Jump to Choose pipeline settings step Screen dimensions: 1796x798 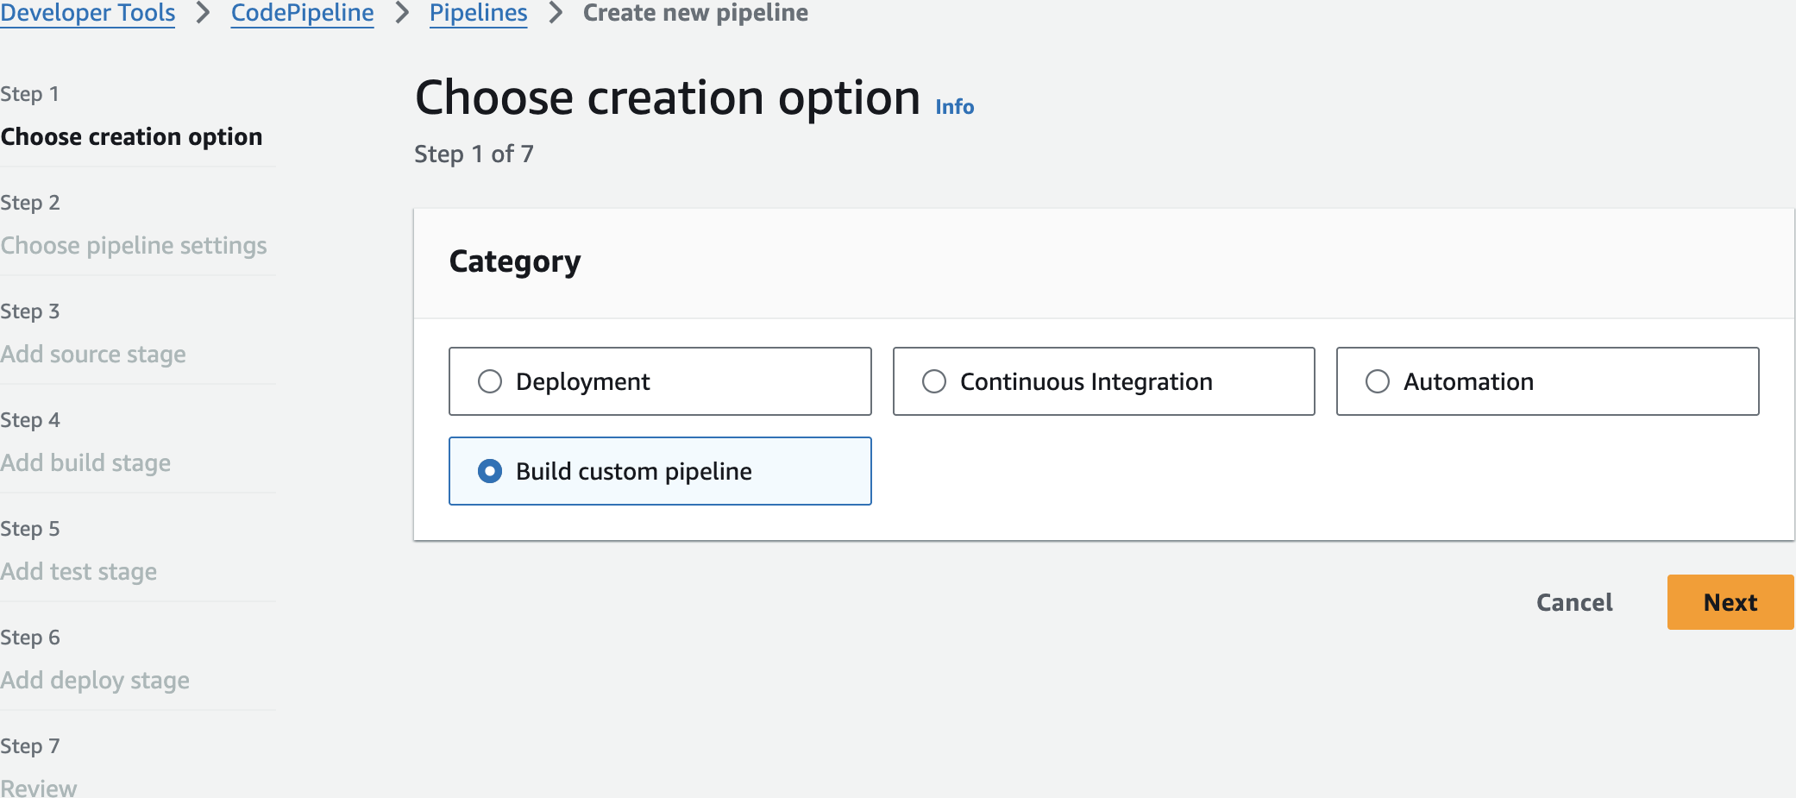(x=134, y=245)
